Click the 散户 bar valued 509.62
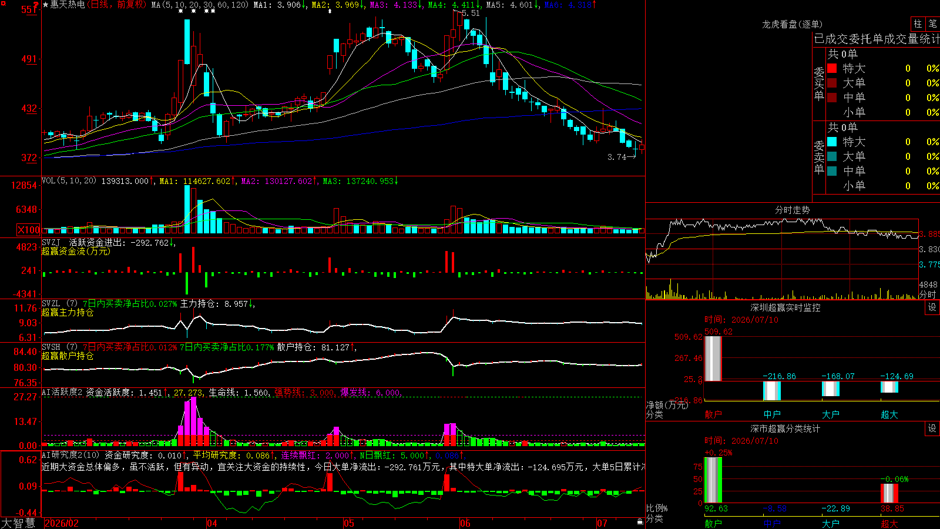Screen dimensions: 940x529 pos(713,359)
